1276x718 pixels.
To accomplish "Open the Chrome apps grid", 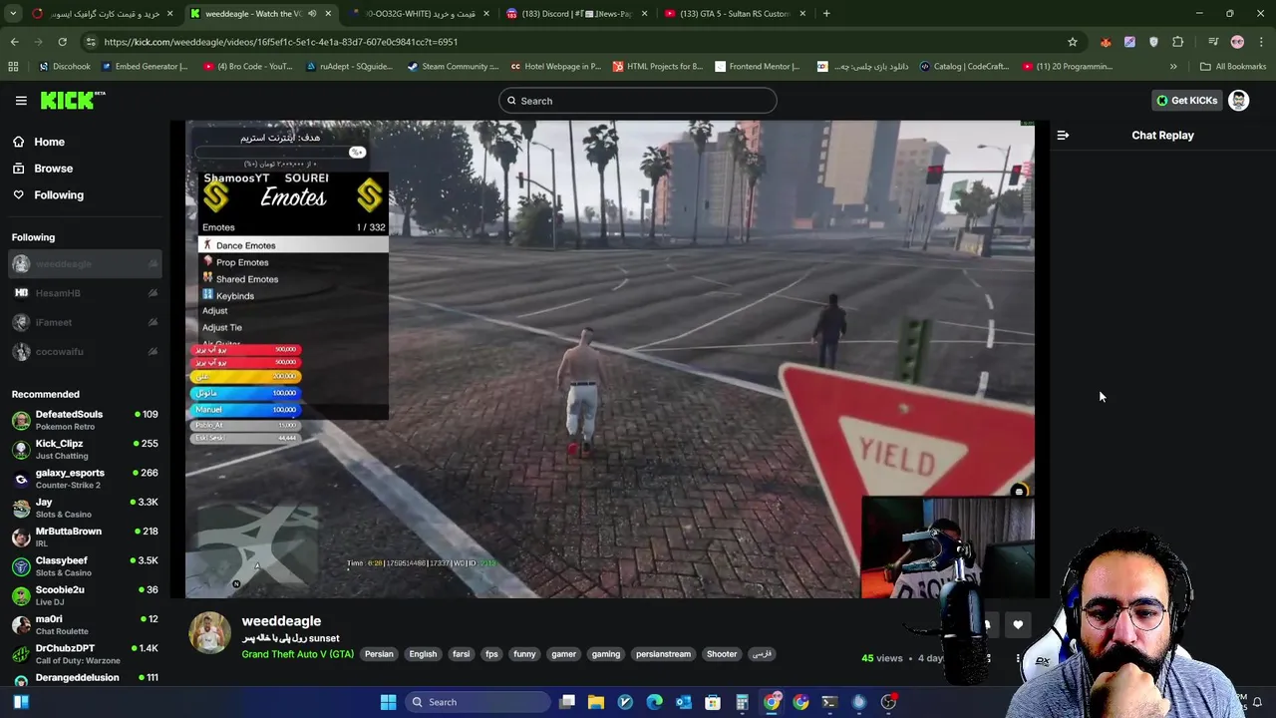I will click(x=13, y=67).
